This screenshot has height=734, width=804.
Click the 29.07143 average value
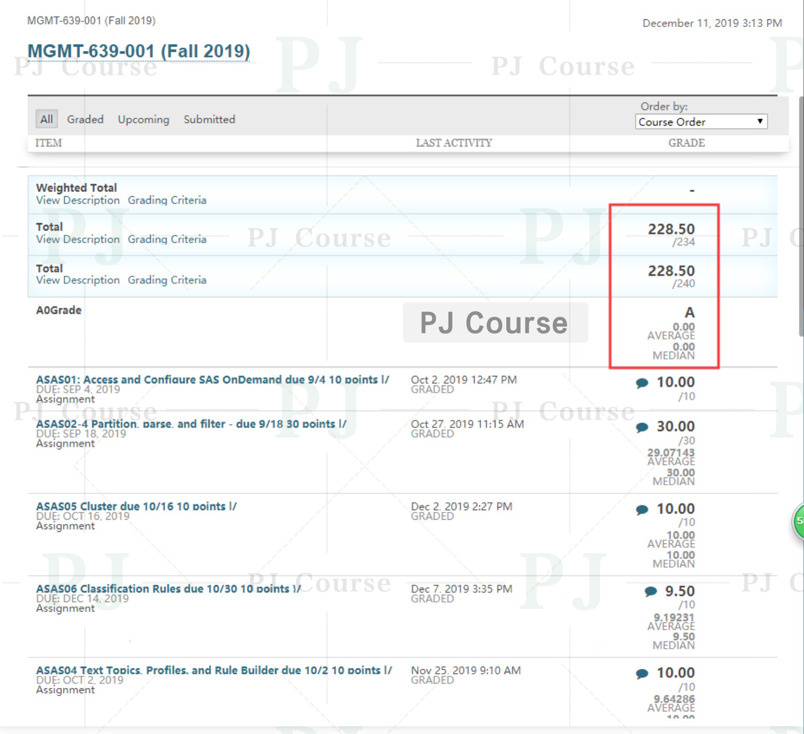click(671, 452)
